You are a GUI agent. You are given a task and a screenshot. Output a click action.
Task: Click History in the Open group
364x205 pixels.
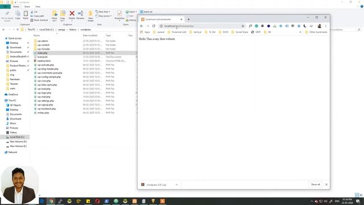tap(131, 20)
